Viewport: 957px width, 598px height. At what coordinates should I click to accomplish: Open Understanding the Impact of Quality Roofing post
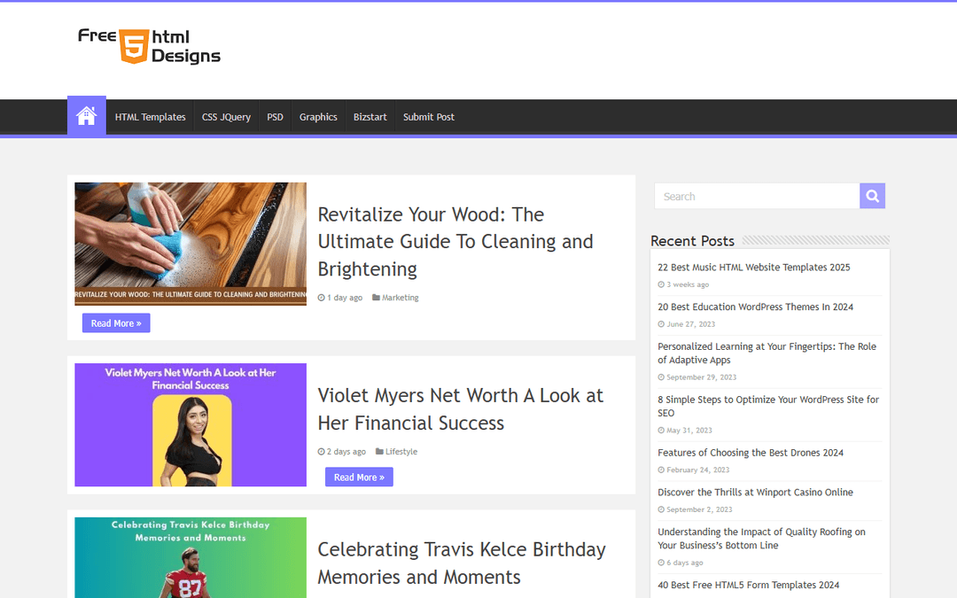pyautogui.click(x=761, y=539)
